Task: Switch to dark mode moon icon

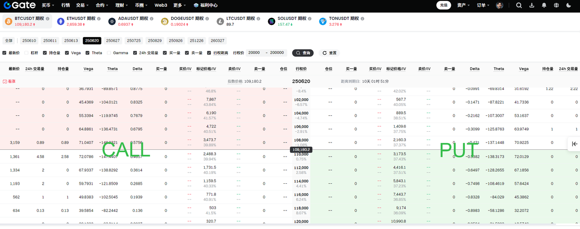Action: coord(569,5)
